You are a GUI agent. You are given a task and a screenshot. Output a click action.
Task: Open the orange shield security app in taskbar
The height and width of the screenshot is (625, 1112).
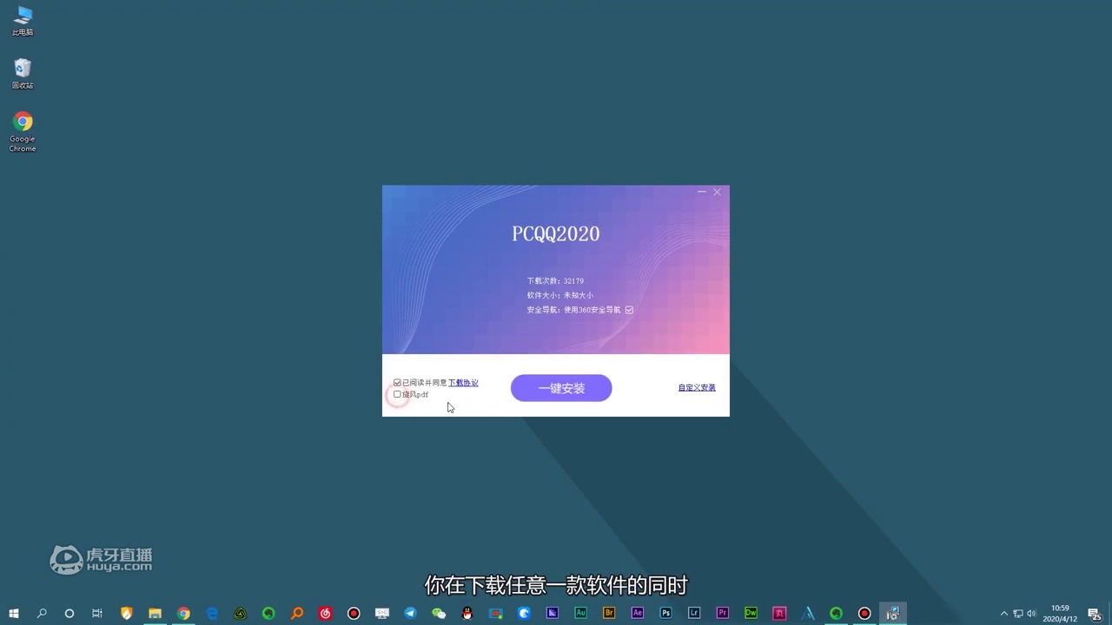coord(126,613)
